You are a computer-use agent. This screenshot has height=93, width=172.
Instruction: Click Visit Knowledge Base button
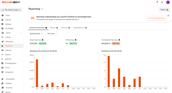156,18
